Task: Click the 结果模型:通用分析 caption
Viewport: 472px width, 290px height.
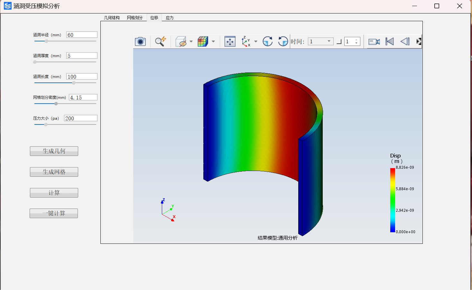Action: [x=278, y=238]
